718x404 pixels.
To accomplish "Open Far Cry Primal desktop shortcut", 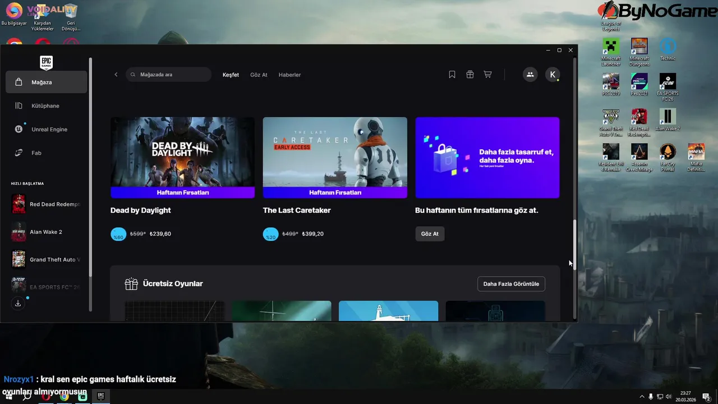I will pos(668,158).
